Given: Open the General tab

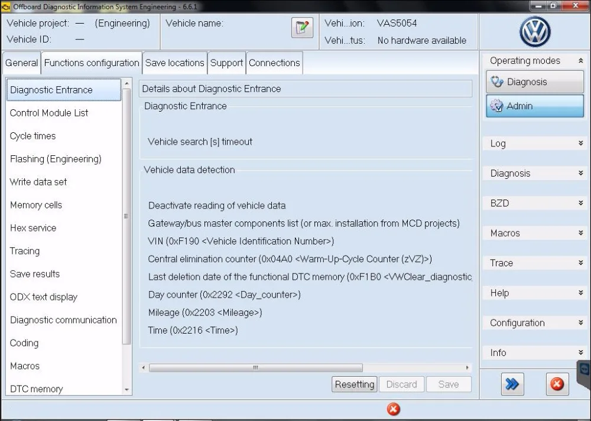Looking at the screenshot, I should tap(21, 63).
